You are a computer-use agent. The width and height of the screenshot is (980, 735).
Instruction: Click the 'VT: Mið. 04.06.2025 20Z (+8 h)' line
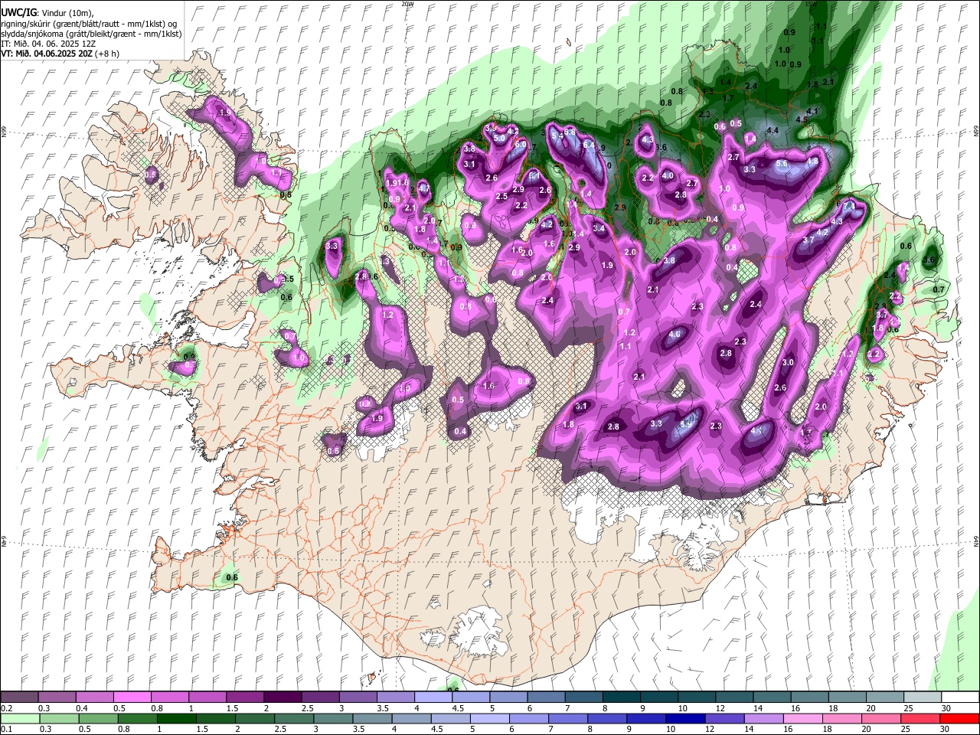60,54
